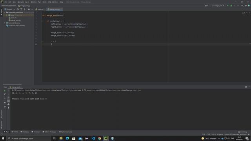The width and height of the screenshot is (251, 141).
Task: Toggle Scroll to End in Run panel
Action: tap(9, 101)
